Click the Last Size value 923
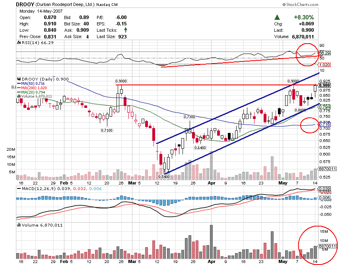Image resolution: width=338 pixels, height=265 pixels. [x=122, y=36]
